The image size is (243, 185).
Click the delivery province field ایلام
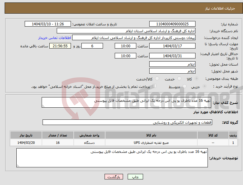point(172,64)
